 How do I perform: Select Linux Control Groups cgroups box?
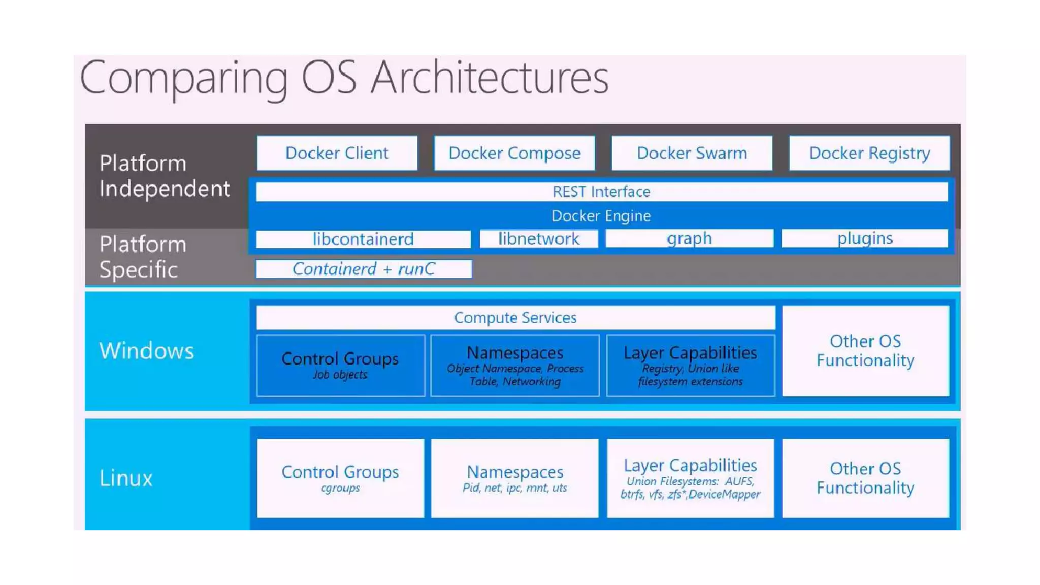click(x=340, y=478)
